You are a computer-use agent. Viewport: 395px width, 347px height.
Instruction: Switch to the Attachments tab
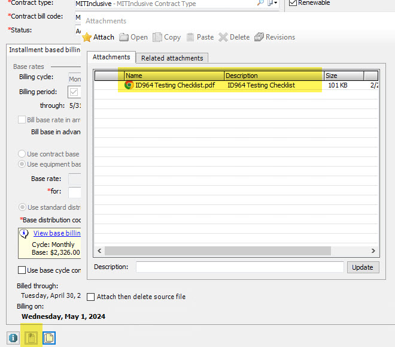pos(111,58)
